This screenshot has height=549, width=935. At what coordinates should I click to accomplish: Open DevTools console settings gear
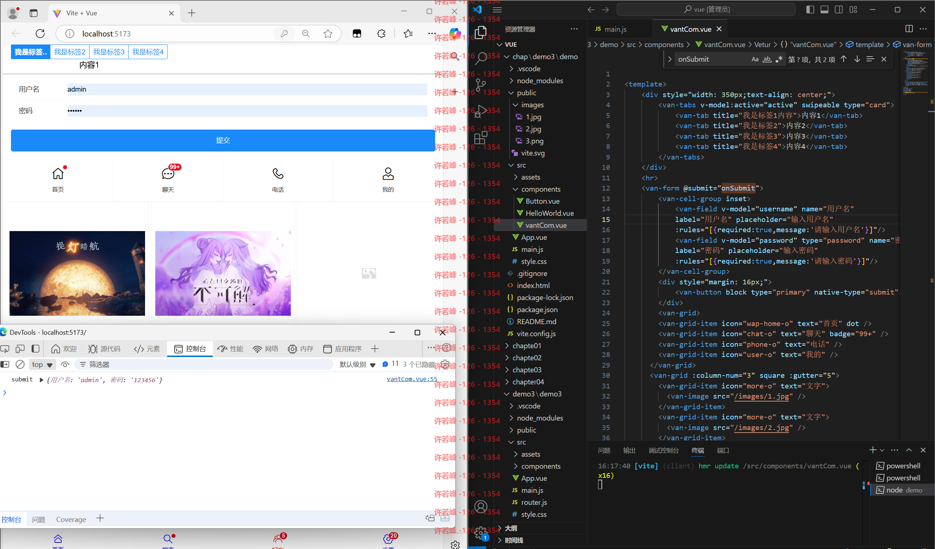445,364
